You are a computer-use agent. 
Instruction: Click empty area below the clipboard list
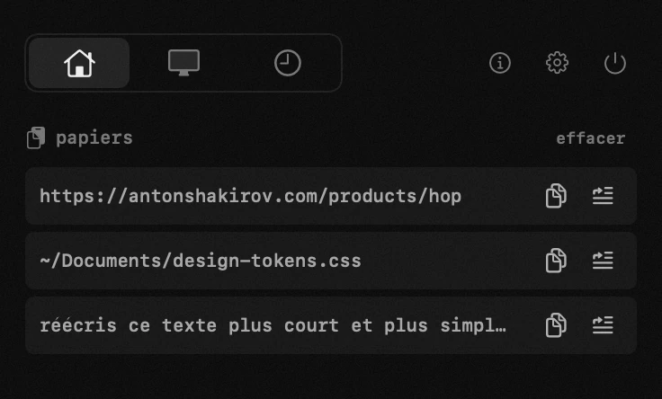tap(331, 377)
